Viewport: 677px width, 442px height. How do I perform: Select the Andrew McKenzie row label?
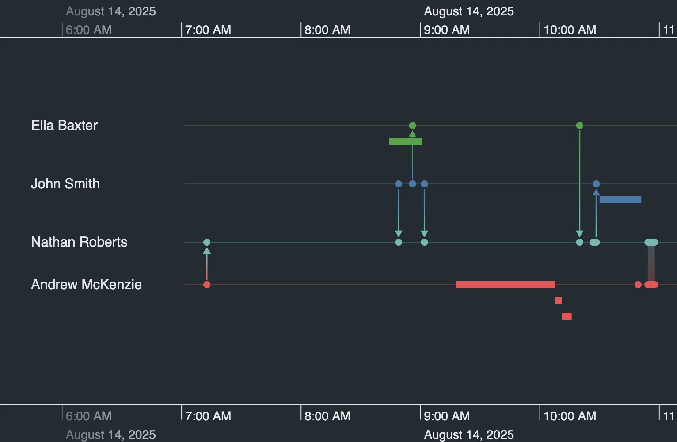[x=86, y=284]
